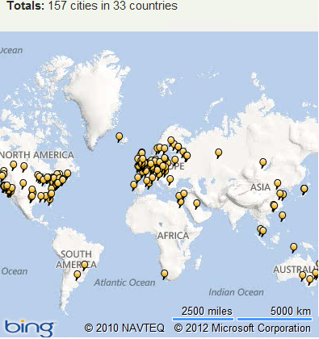Select the southernmost South America pin

[x=78, y=274]
